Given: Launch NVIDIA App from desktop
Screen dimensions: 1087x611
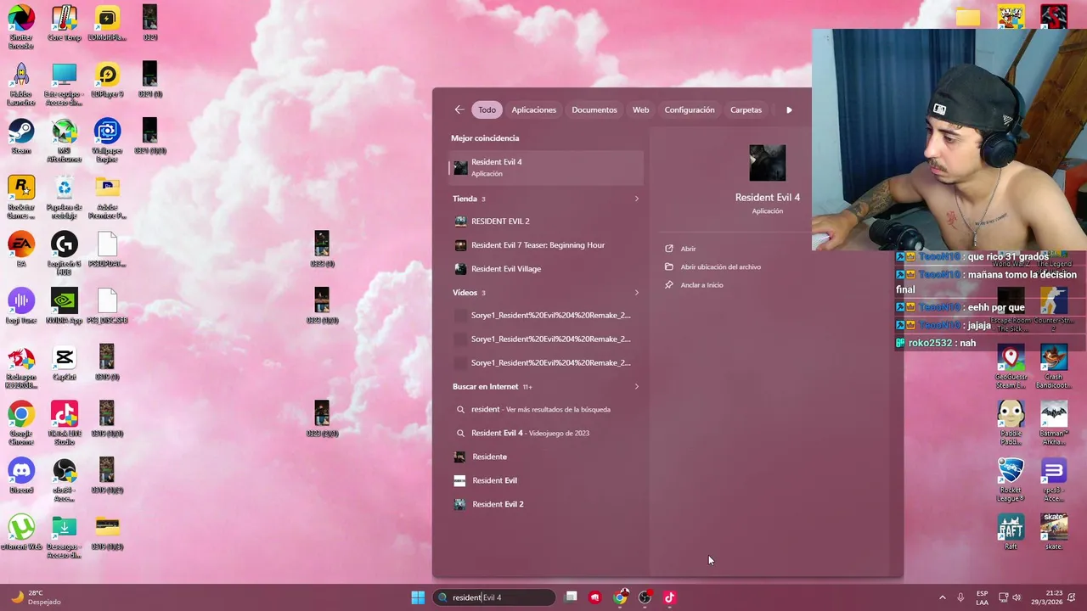Looking at the screenshot, I should click(x=64, y=306).
